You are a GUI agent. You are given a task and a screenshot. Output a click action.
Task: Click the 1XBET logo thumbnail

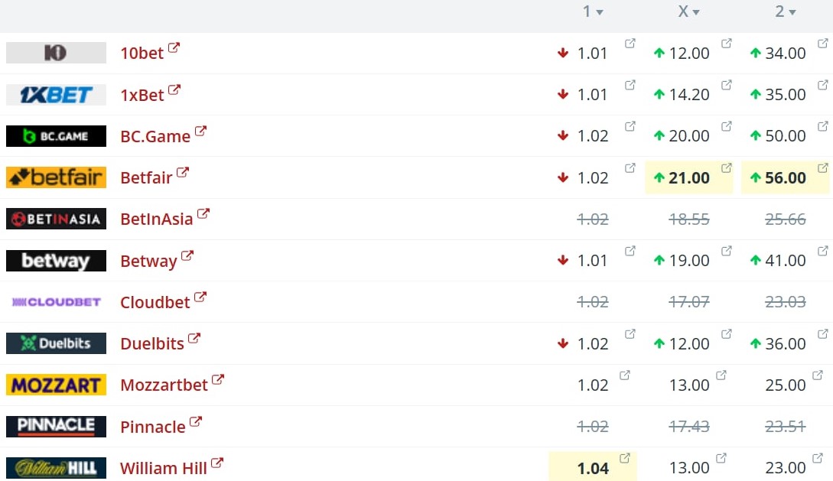point(57,95)
